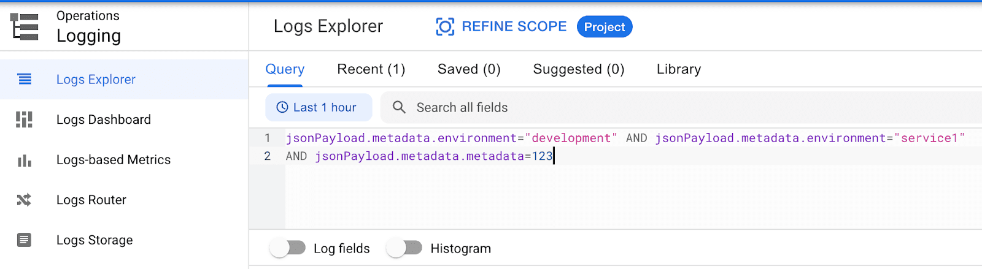Switch to the Suggested (0) tab
Image resolution: width=982 pixels, height=269 pixels.
point(579,69)
